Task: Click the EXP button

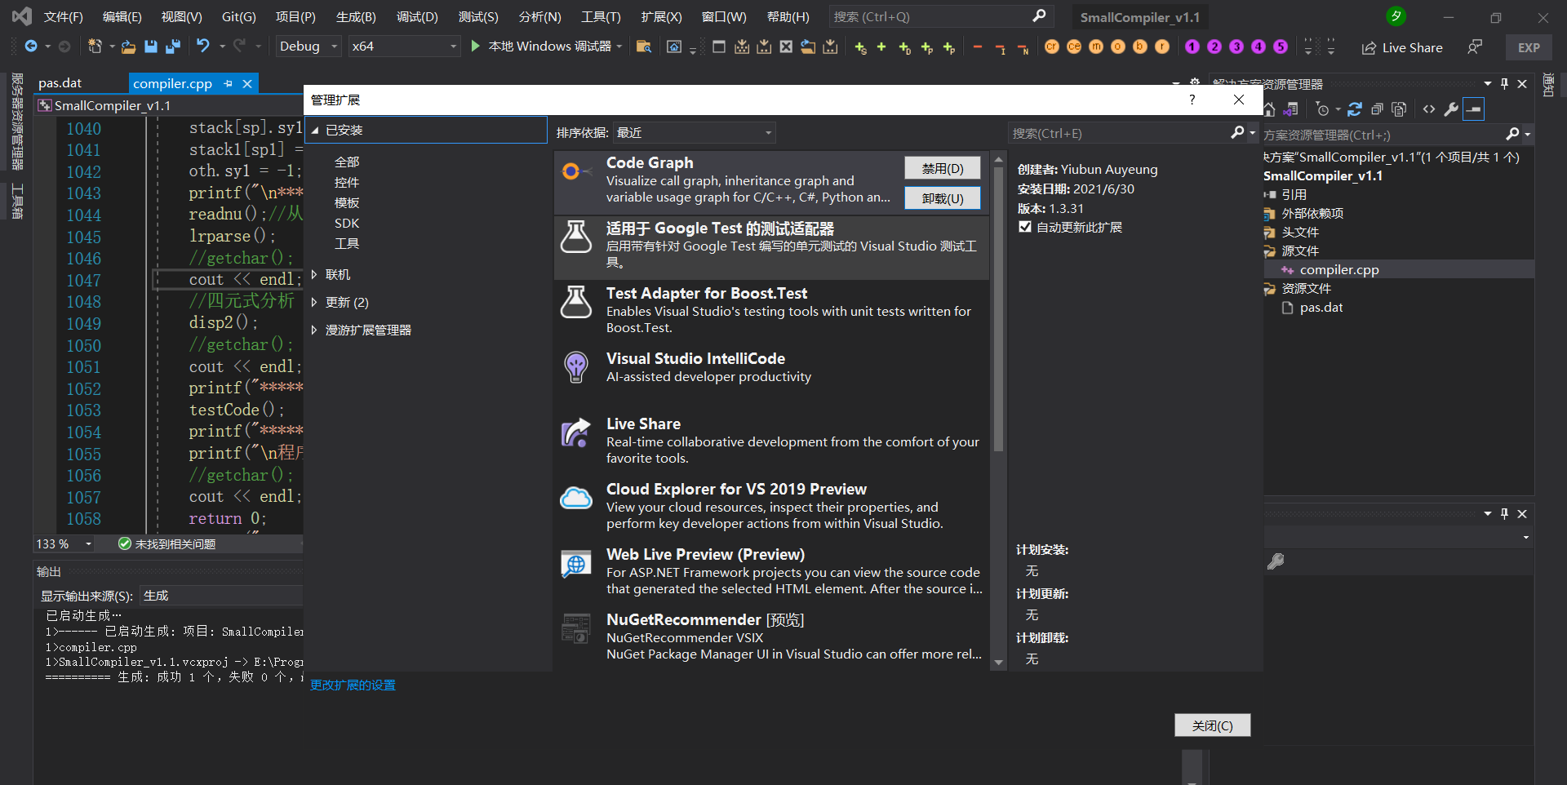Action: pyautogui.click(x=1529, y=47)
